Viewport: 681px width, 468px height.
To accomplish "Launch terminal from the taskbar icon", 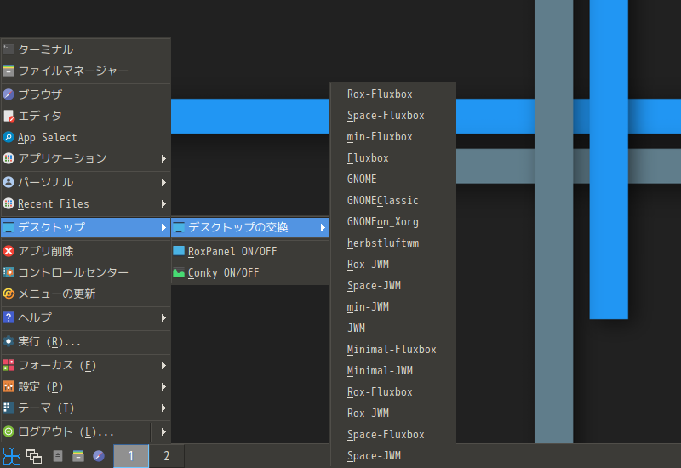I will coord(58,456).
